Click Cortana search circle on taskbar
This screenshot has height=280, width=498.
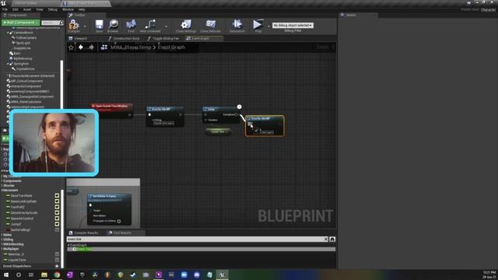pyautogui.click(x=19, y=275)
